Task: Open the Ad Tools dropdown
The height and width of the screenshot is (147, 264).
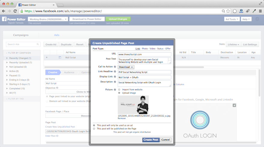Action: click(x=232, y=19)
